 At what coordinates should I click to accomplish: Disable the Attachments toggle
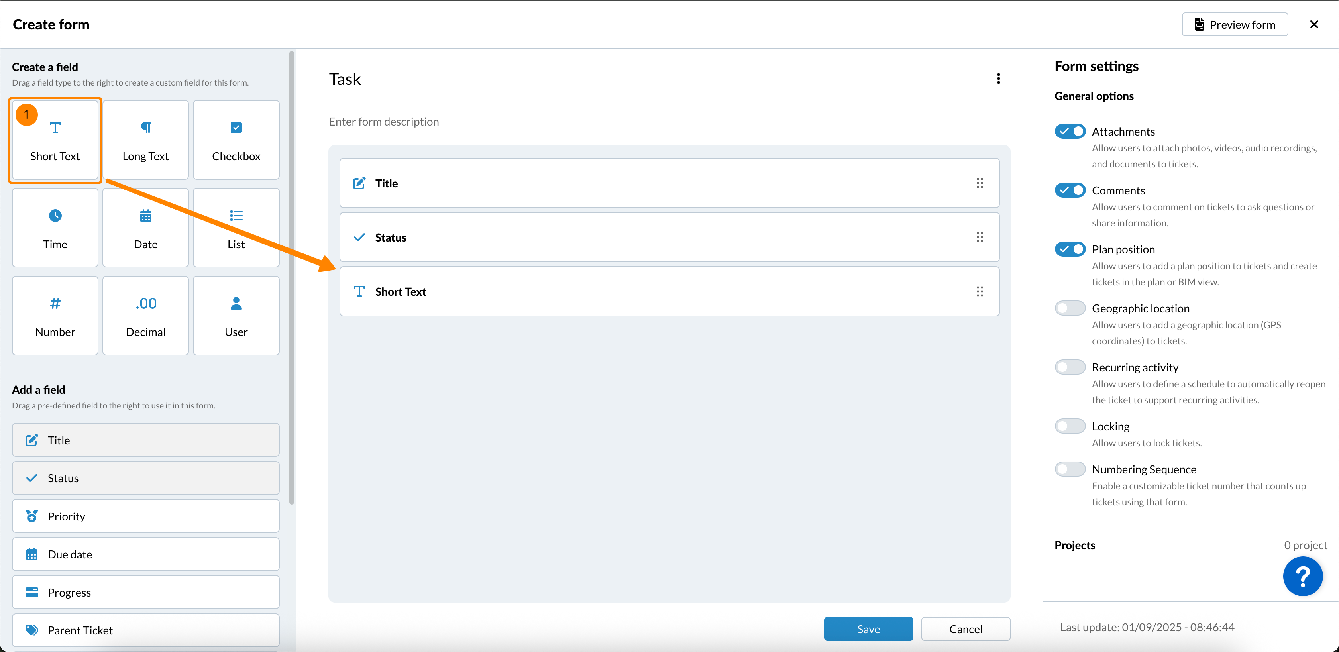(x=1070, y=131)
